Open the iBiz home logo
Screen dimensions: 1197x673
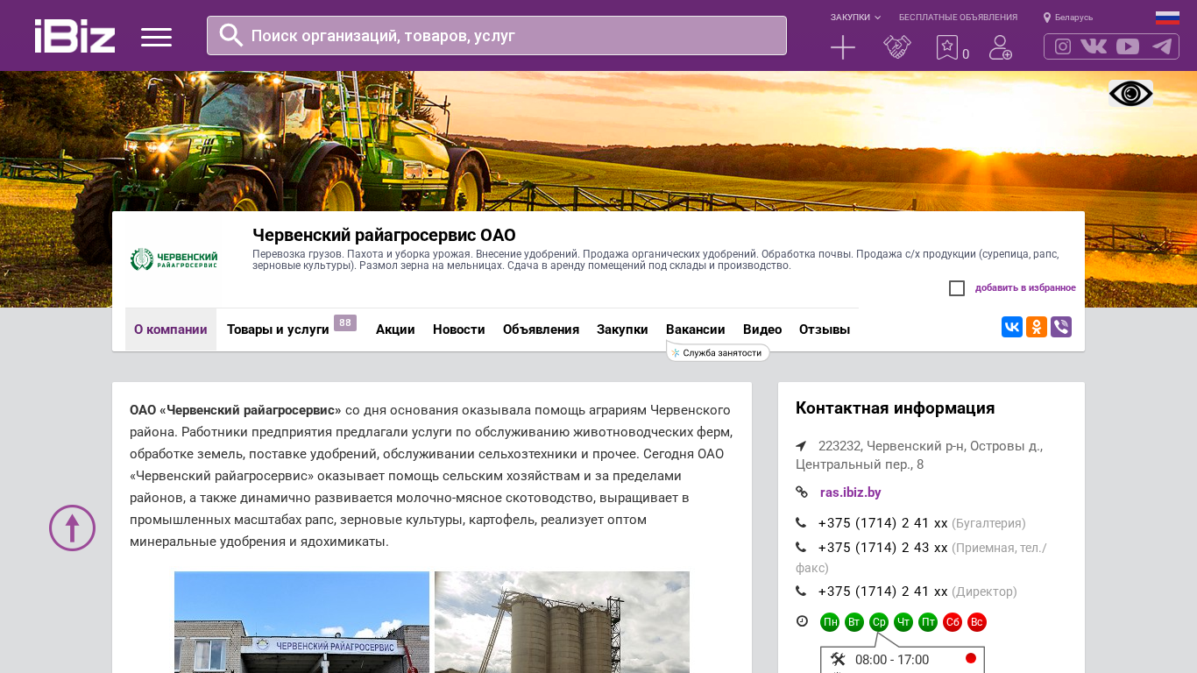point(74,36)
